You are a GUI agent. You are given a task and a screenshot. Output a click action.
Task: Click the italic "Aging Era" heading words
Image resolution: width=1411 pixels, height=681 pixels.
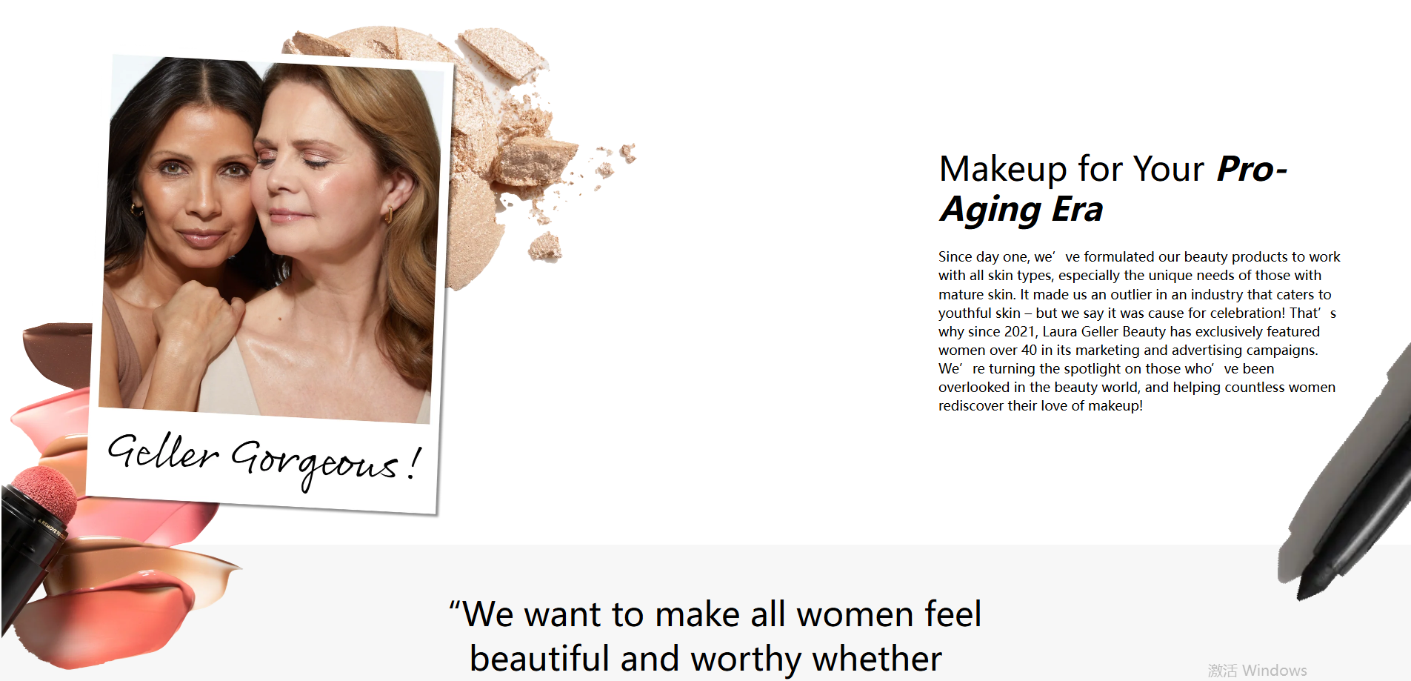pos(1021,210)
